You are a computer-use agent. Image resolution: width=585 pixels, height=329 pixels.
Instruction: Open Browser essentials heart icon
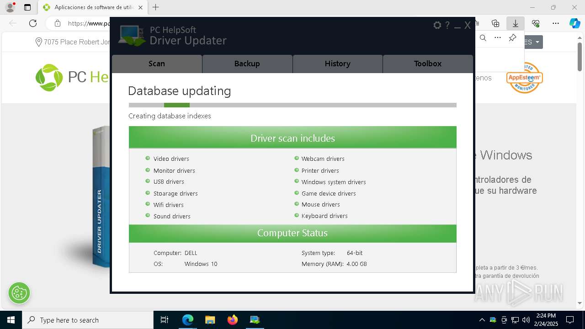click(536, 23)
